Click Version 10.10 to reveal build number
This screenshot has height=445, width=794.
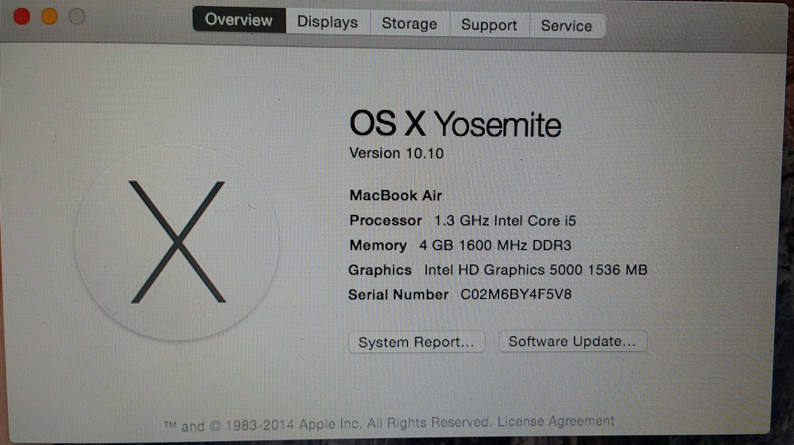pyautogui.click(x=397, y=153)
